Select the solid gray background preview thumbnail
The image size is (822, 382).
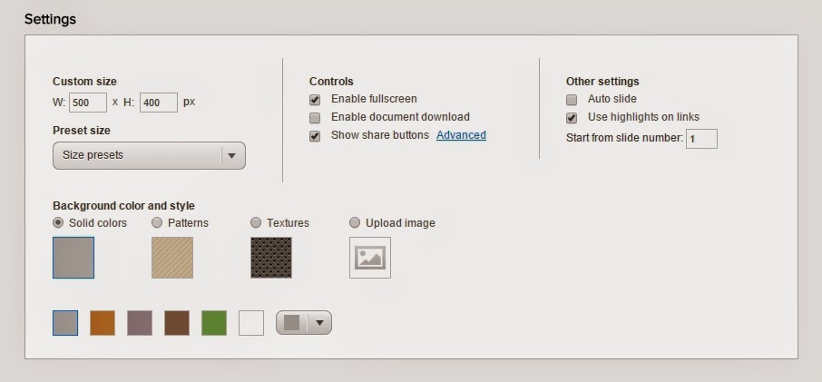coord(73,258)
